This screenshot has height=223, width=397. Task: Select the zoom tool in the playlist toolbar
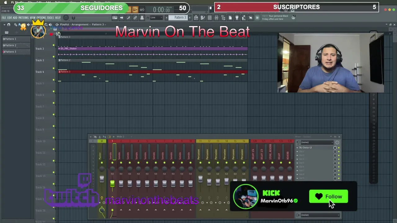pyautogui.click(x=46, y=24)
